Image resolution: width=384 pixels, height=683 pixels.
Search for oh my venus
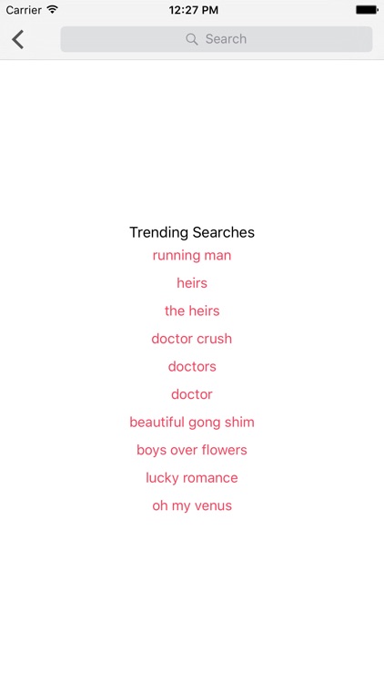(192, 505)
